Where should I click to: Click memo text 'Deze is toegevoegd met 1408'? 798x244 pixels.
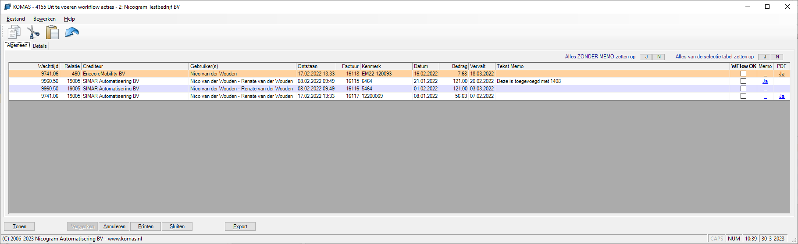point(529,81)
